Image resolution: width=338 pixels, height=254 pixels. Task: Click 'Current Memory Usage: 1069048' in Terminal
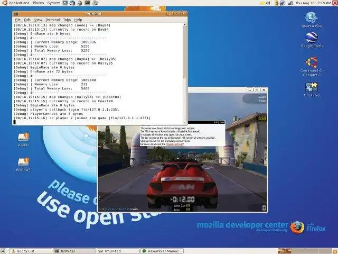pos(65,80)
